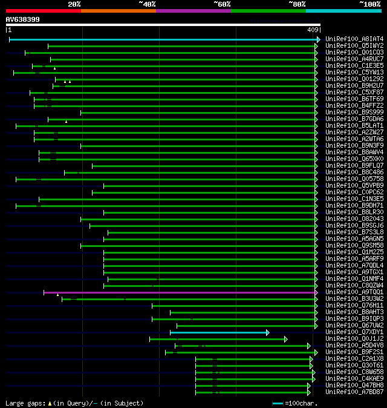Click the cyan arrowhead ending the Q7XDY1 alignment
This screenshot has height=408, width=387.
click(268, 332)
